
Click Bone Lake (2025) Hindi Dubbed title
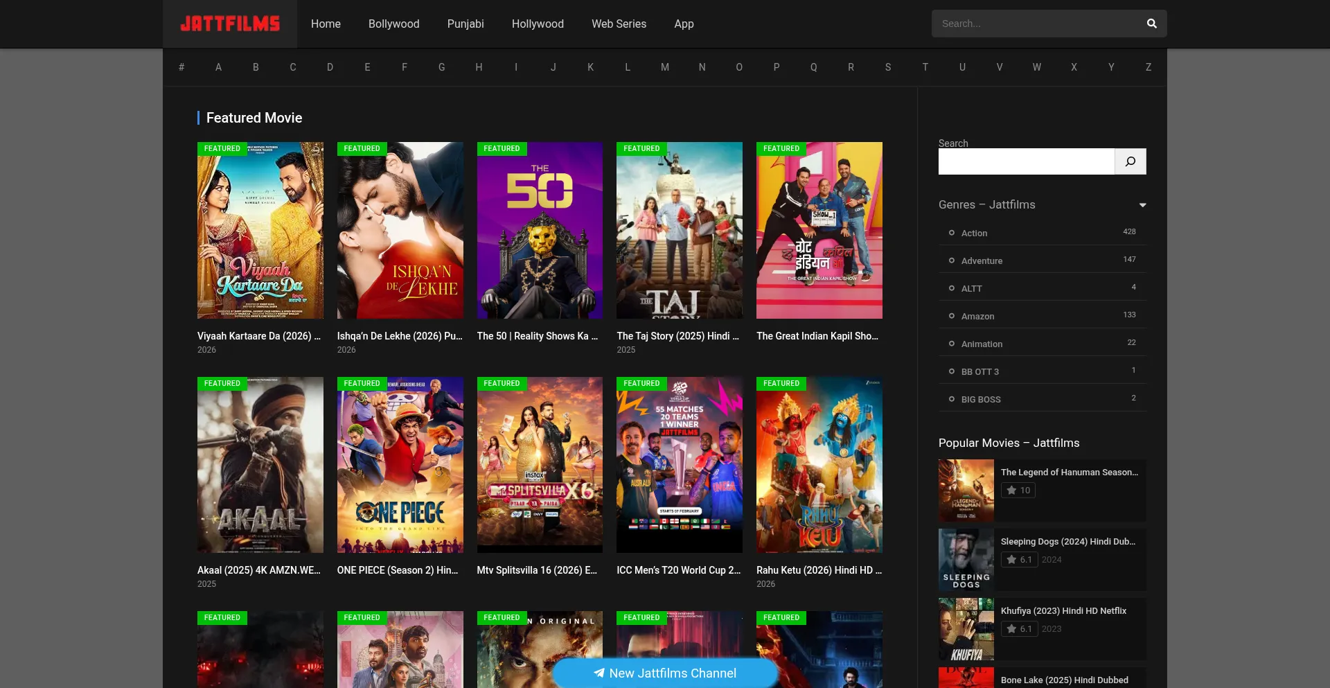tap(1065, 680)
